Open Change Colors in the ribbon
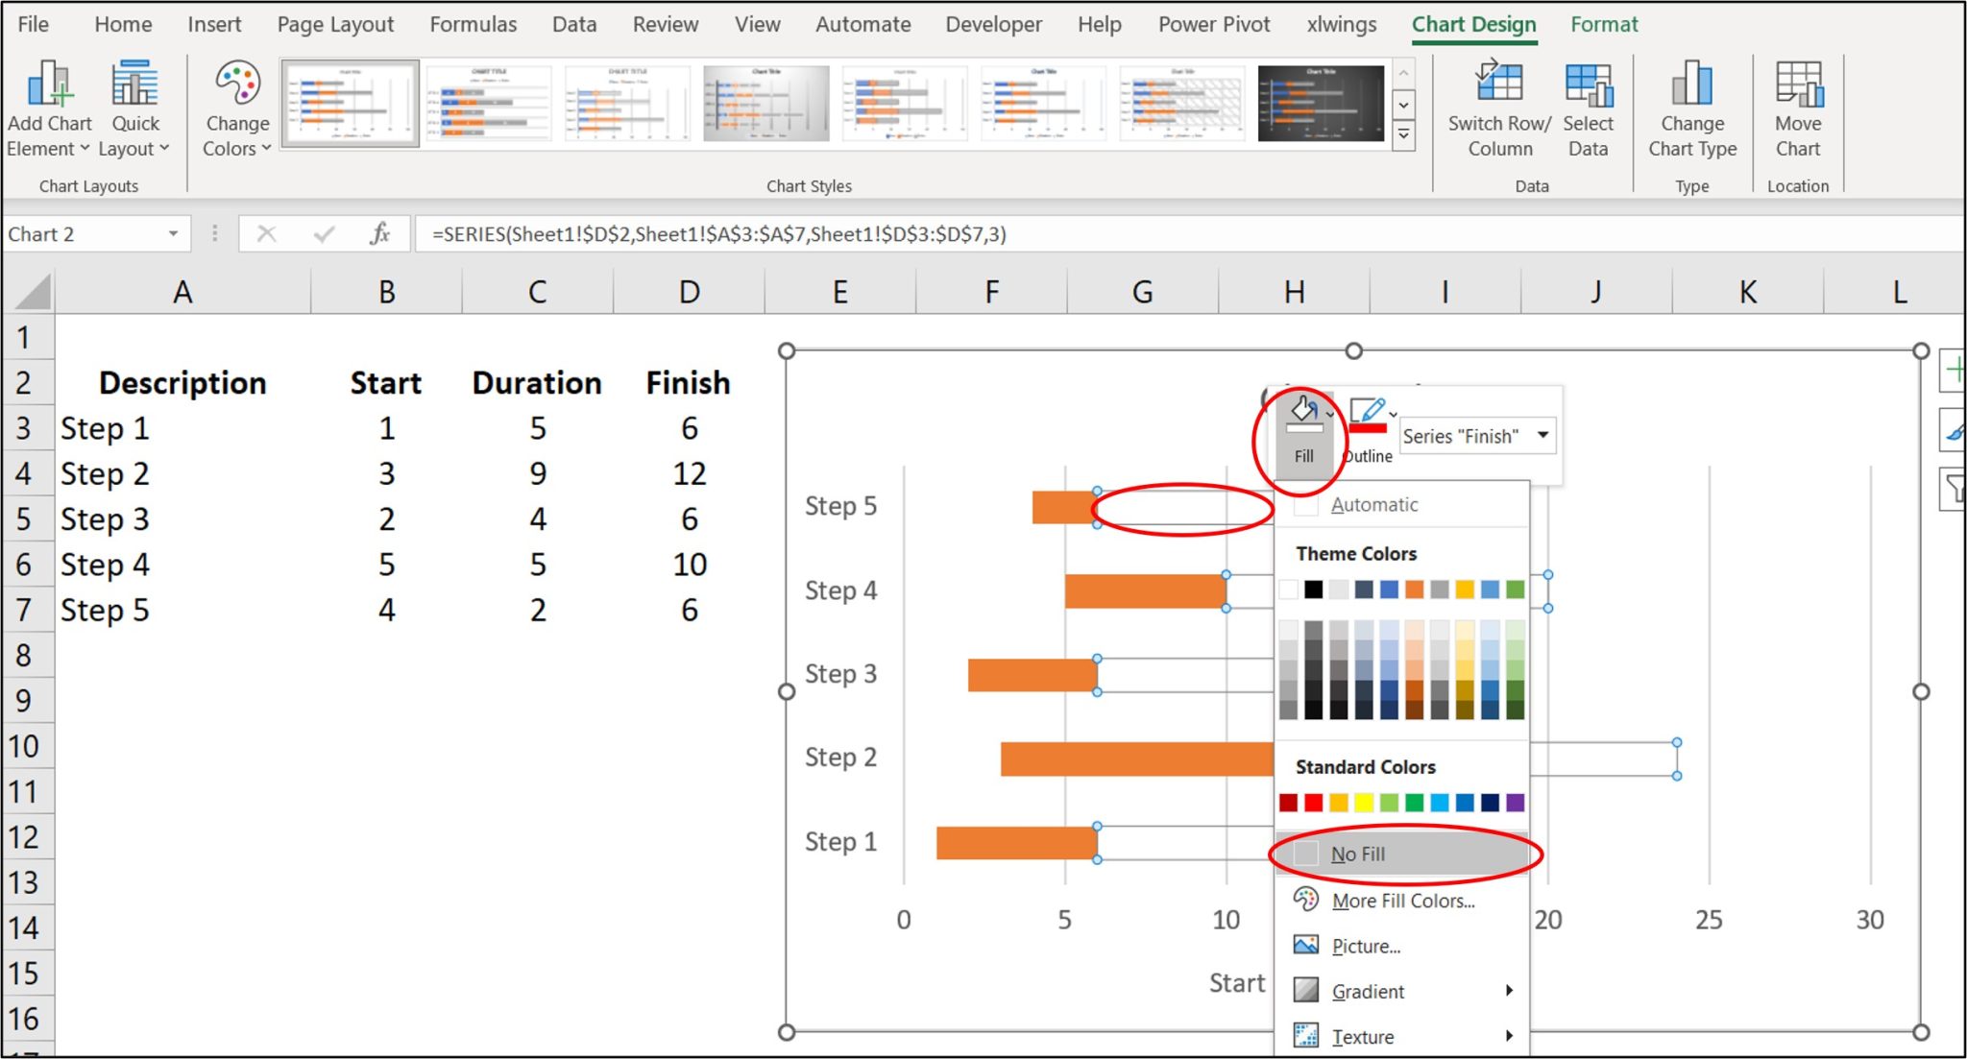The image size is (1967, 1059). coord(236,106)
